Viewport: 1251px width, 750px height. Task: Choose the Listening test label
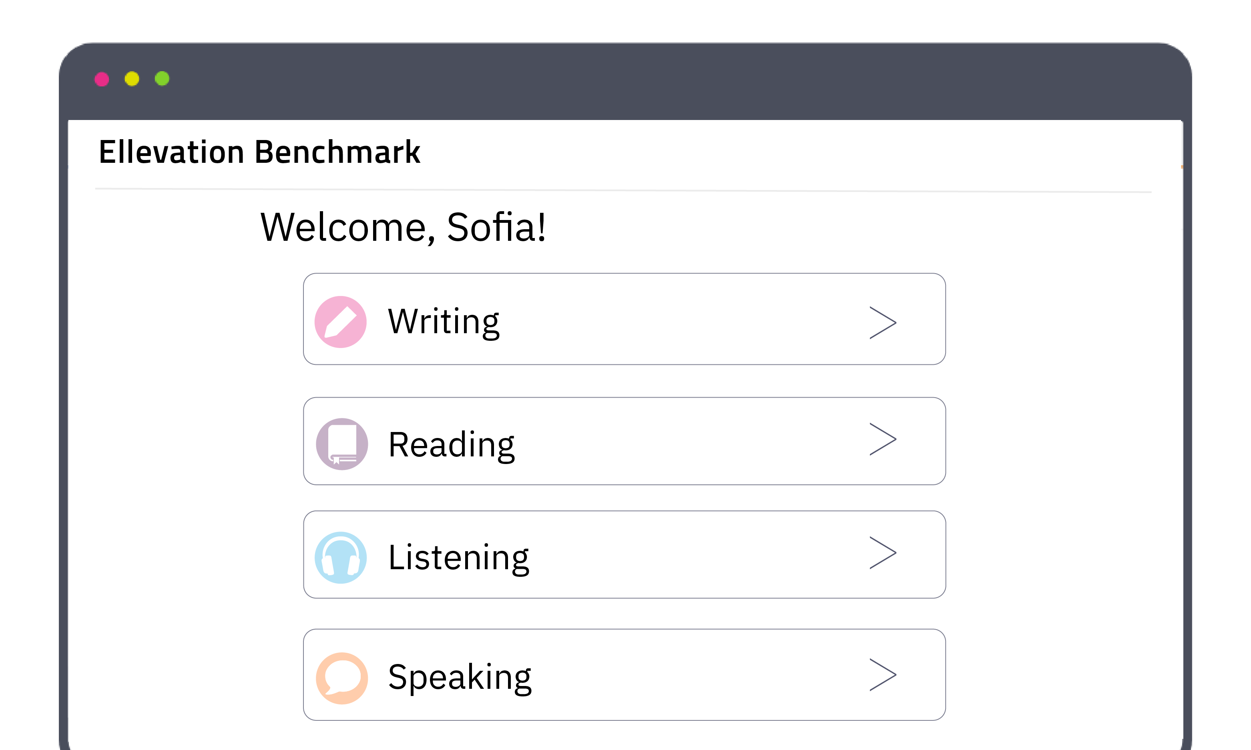[458, 558]
